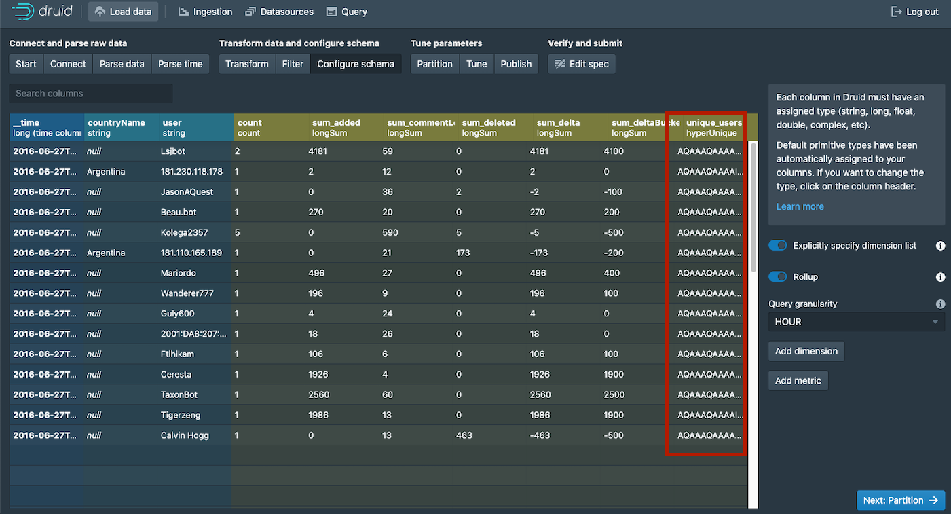Viewport: 951px width, 514px height.
Task: Click the Mariordo user cell
Action: pyautogui.click(x=195, y=273)
